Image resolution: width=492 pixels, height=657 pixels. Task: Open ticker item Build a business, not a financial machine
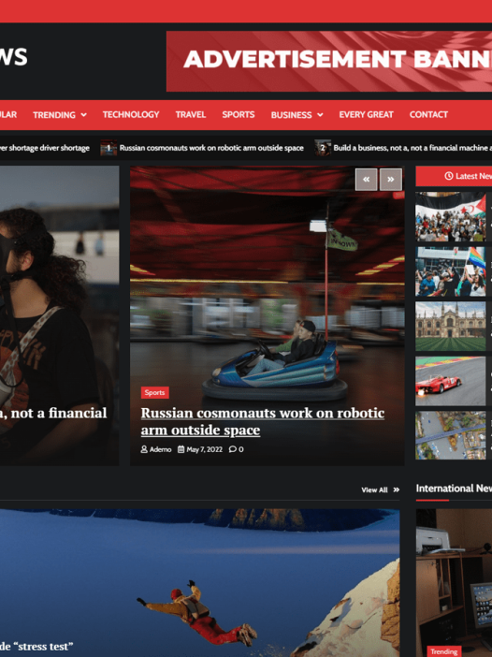pyautogui.click(x=412, y=148)
